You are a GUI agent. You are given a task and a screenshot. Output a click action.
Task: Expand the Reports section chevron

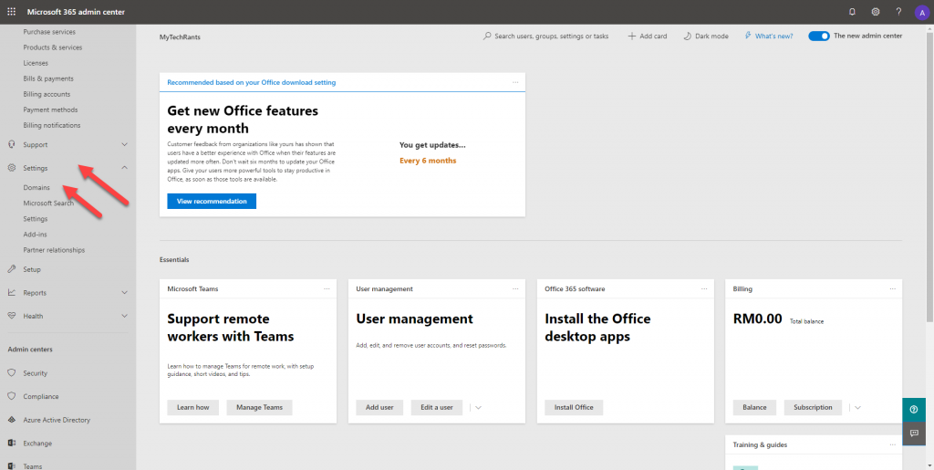(124, 292)
